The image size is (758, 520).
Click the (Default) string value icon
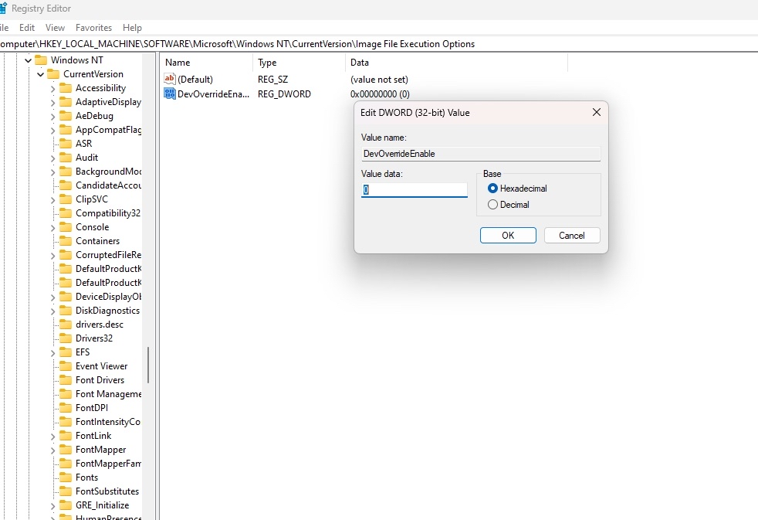[170, 79]
